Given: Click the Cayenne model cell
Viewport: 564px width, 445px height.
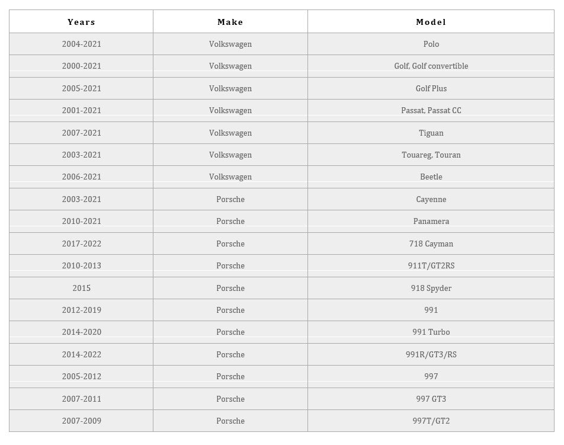Looking at the screenshot, I should (431, 199).
